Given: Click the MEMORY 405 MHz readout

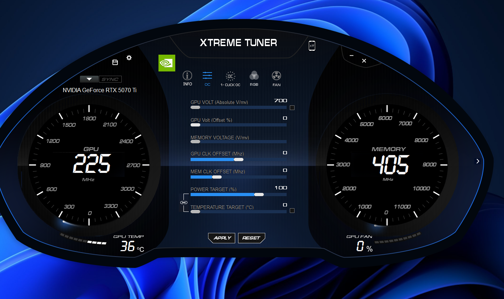Looking at the screenshot, I should (390, 165).
